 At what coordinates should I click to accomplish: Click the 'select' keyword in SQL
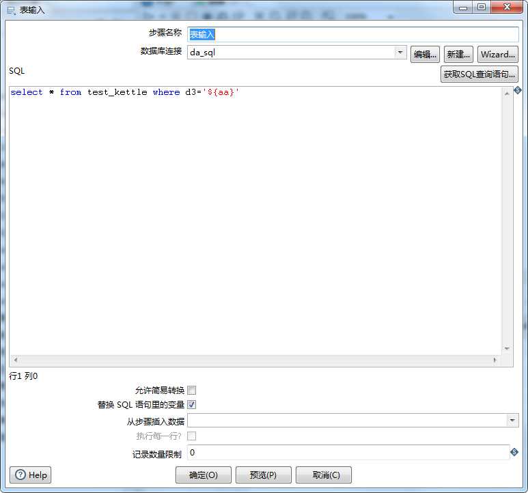tap(27, 92)
